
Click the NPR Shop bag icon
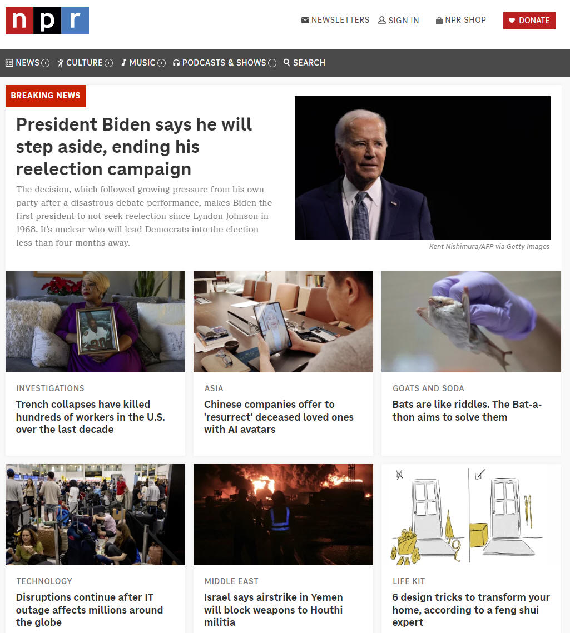[x=439, y=20]
